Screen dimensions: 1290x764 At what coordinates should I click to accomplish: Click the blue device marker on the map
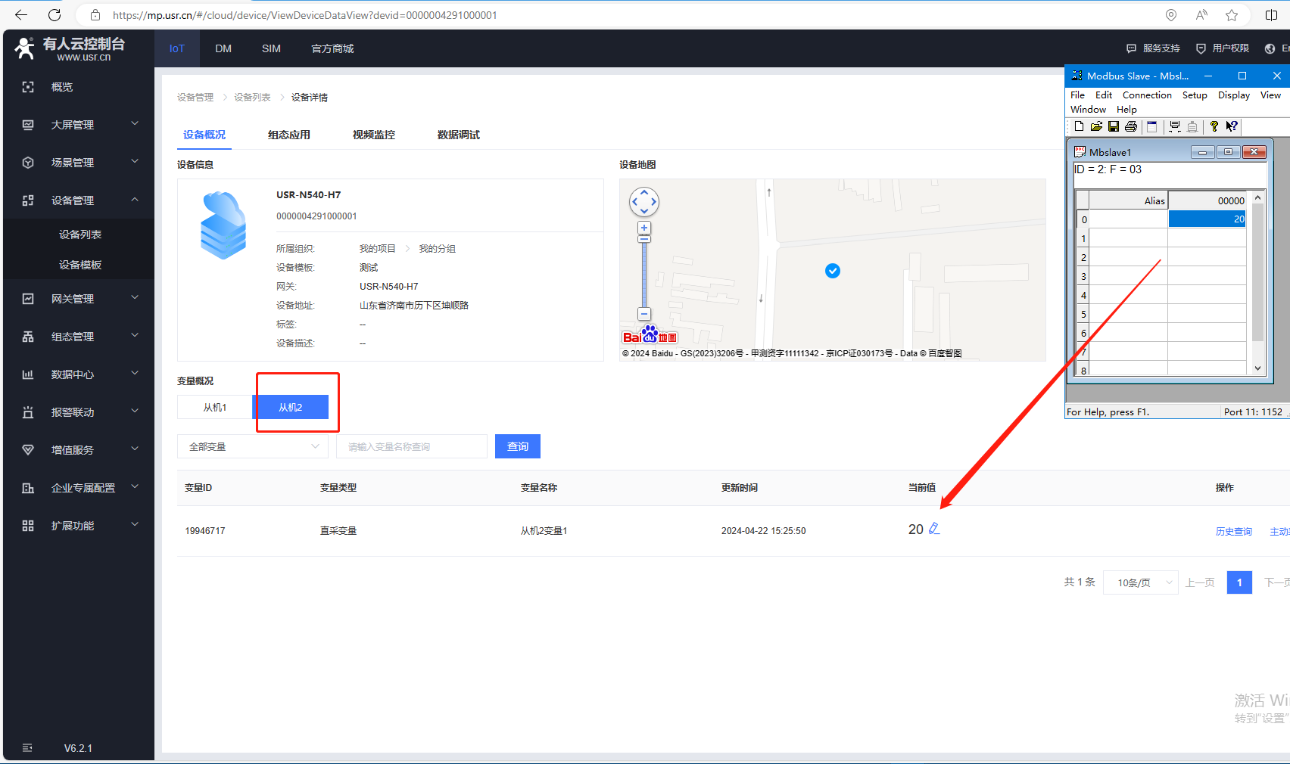pos(833,271)
